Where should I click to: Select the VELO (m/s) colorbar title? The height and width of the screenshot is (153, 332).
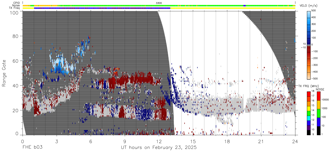point(309,6)
